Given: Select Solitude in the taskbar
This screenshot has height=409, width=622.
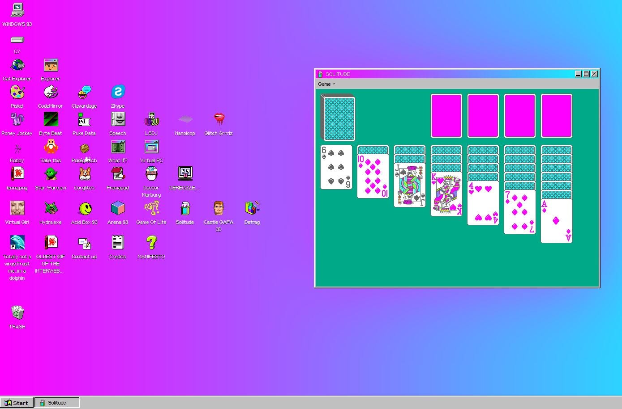Looking at the screenshot, I should coord(57,403).
